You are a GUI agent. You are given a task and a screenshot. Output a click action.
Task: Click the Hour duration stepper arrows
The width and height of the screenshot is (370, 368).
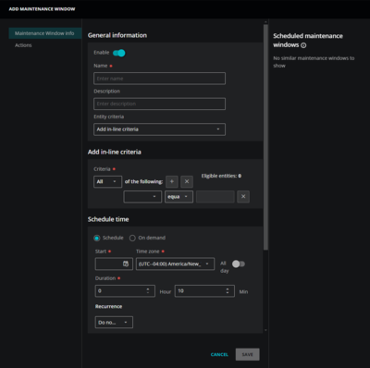(x=148, y=291)
